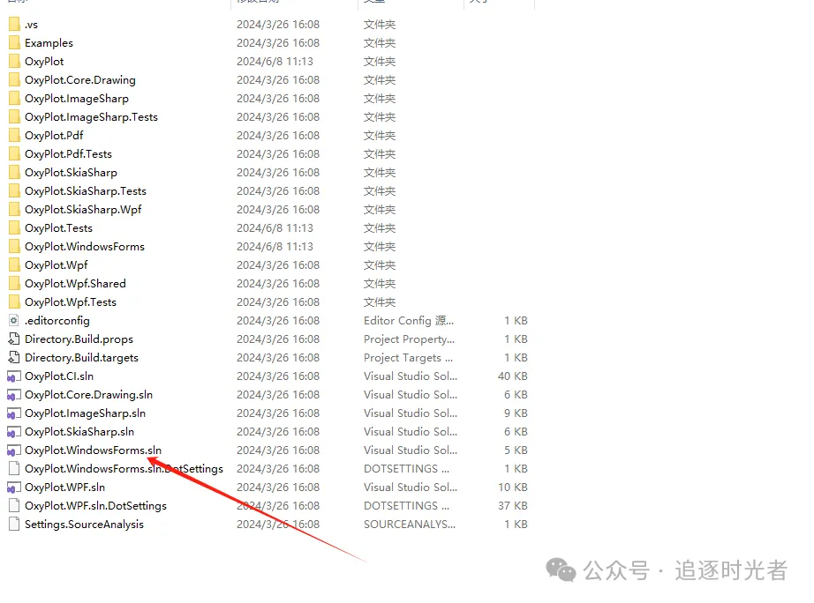
Task: Click the OxyPlot.SkiaSharp.Wpf folder name
Action: pyautogui.click(x=83, y=210)
